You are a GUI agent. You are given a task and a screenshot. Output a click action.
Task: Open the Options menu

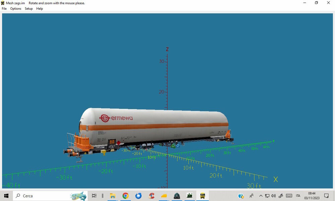(16, 9)
